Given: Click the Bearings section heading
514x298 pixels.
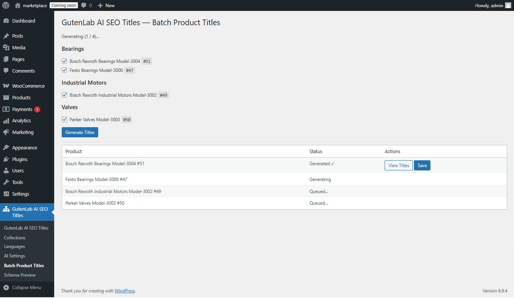Looking at the screenshot, I should coord(73,49).
